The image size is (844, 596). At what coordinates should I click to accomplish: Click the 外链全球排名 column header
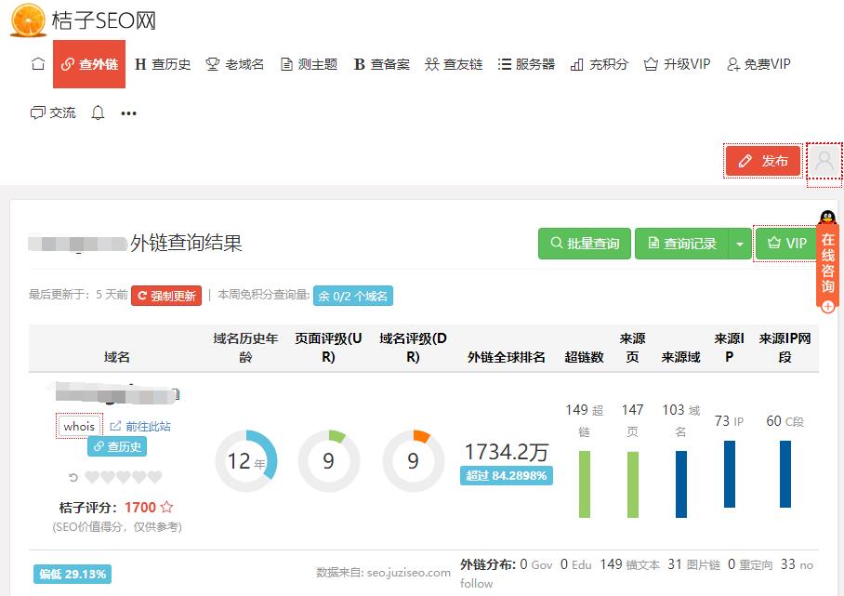[507, 357]
